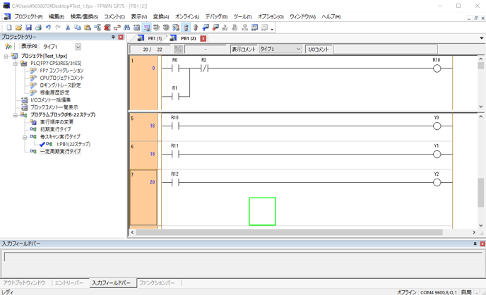The height and width of the screenshot is (295, 486).
Task: Close the PB1 (2) tab
Action: coord(203,39)
